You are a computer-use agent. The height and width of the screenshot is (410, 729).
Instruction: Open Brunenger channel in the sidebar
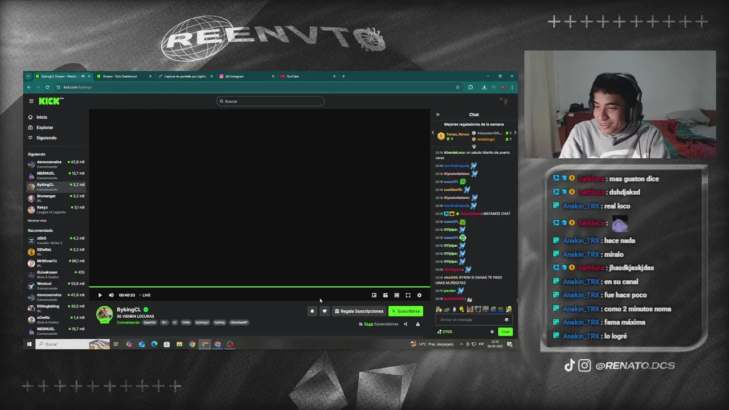pyautogui.click(x=56, y=198)
